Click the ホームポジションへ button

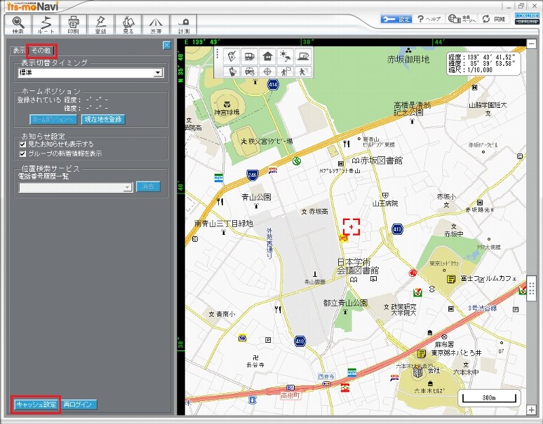coord(53,119)
